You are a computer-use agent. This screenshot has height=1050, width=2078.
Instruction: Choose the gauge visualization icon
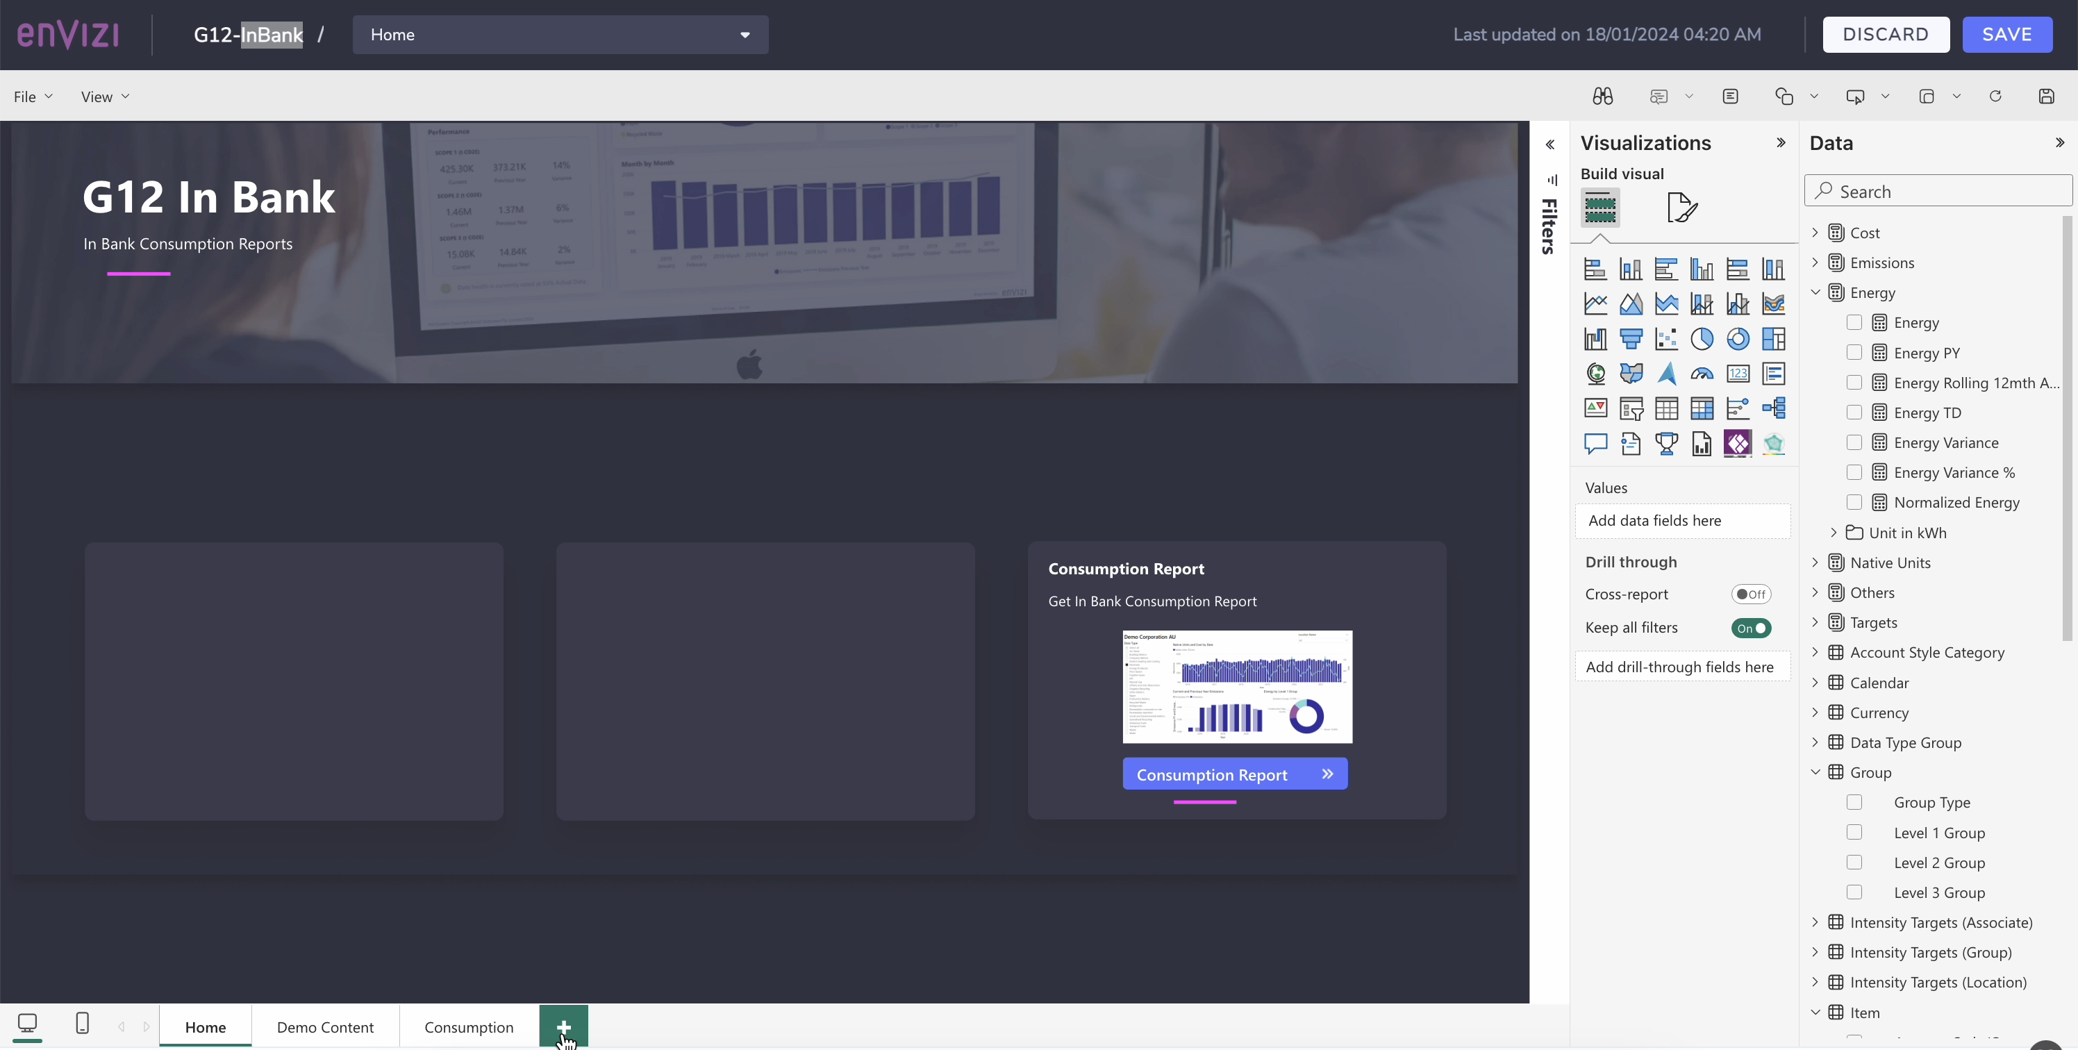point(1702,374)
